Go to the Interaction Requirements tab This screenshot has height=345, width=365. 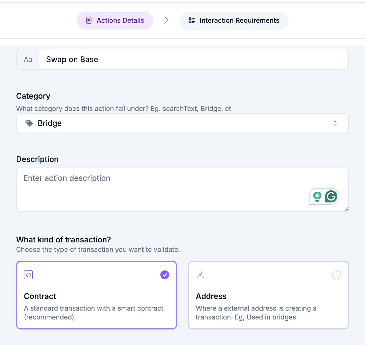(234, 20)
